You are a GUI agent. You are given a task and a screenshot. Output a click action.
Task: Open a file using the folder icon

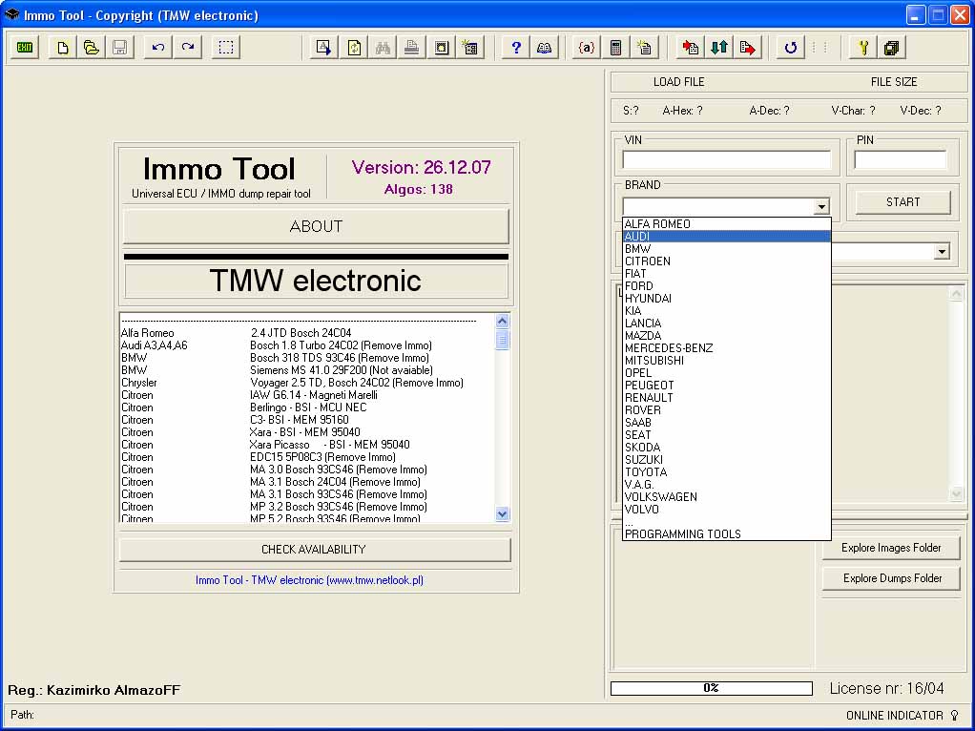(x=92, y=48)
